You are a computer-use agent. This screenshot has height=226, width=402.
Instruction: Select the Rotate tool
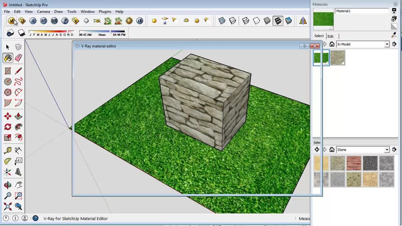8,127
